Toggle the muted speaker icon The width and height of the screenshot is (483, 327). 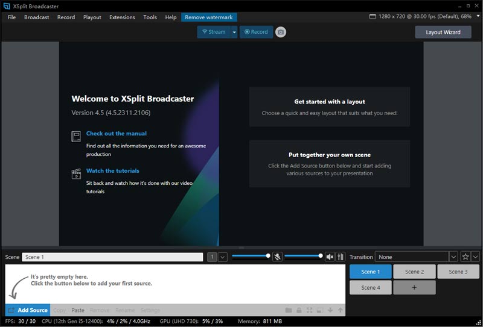click(330, 257)
